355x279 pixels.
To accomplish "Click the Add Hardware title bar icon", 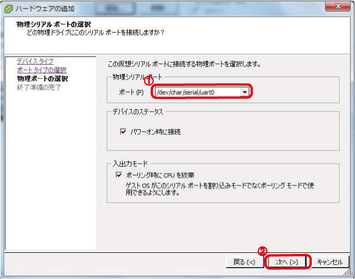I will point(9,9).
